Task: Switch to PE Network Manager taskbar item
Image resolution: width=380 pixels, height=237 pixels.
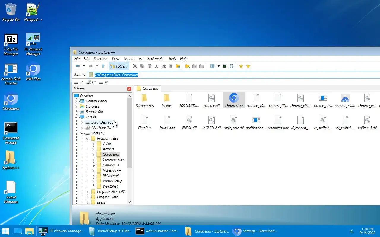Action: click(x=62, y=231)
